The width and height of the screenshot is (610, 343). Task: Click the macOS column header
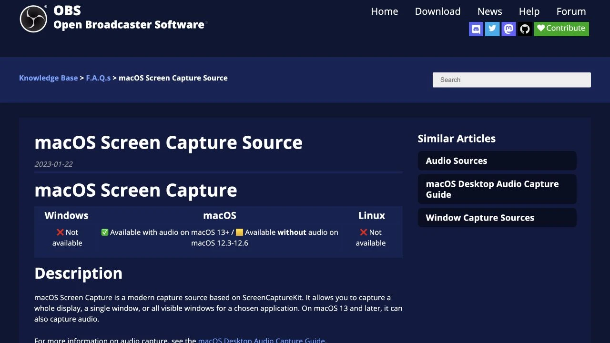coord(220,215)
